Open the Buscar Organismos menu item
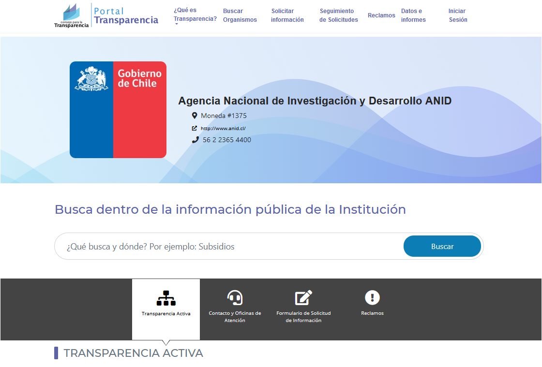This screenshot has width=542, height=367. 240,15
